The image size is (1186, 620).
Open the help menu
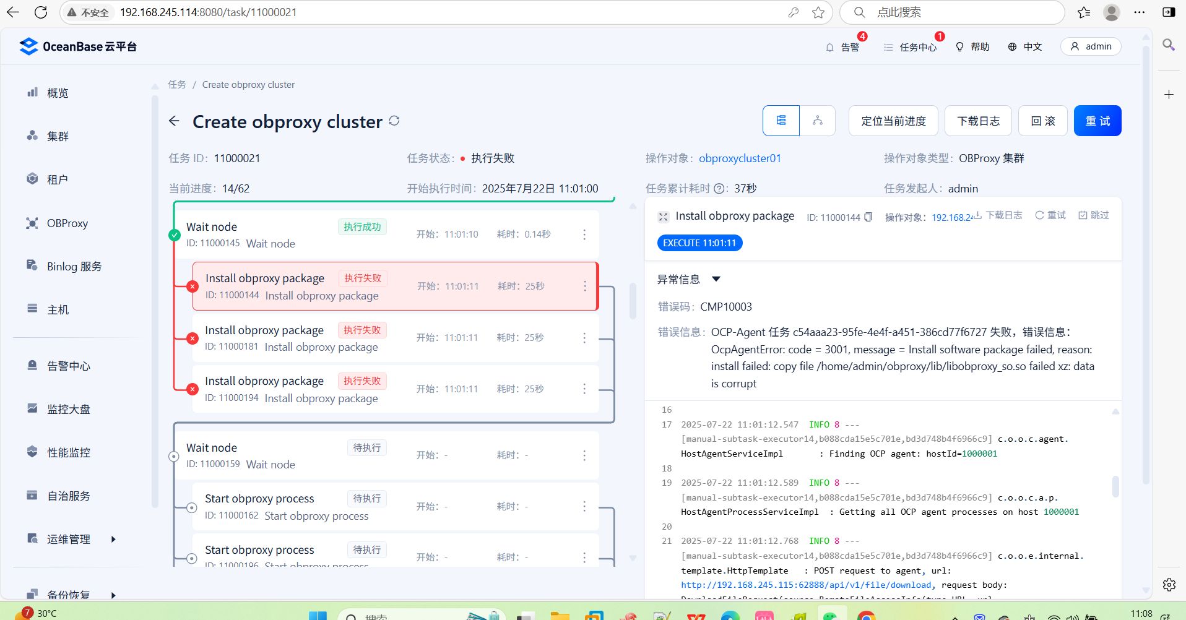[972, 47]
